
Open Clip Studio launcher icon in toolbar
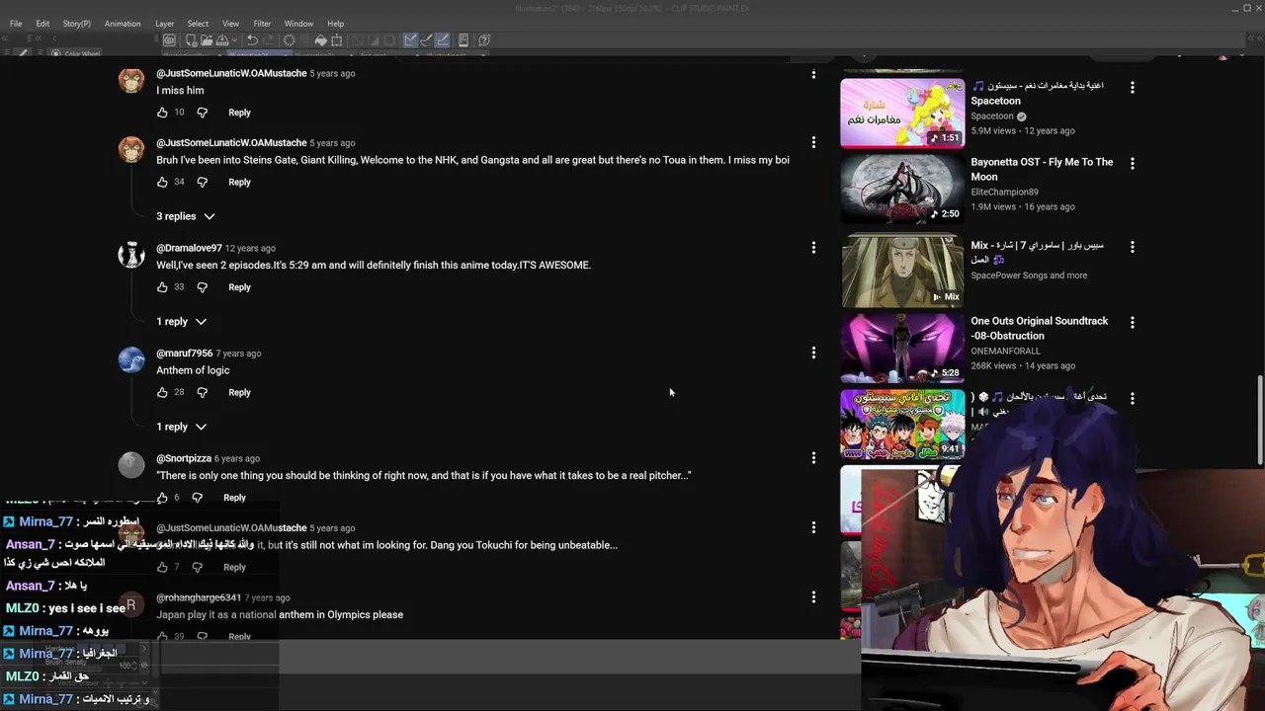coord(169,40)
